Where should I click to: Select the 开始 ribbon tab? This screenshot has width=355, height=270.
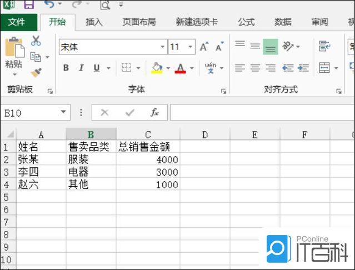58,22
